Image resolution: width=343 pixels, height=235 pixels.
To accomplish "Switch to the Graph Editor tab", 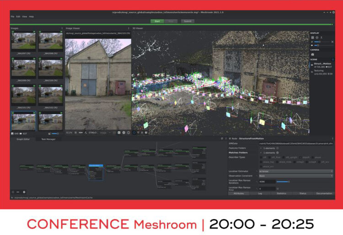I will (x=23, y=139).
